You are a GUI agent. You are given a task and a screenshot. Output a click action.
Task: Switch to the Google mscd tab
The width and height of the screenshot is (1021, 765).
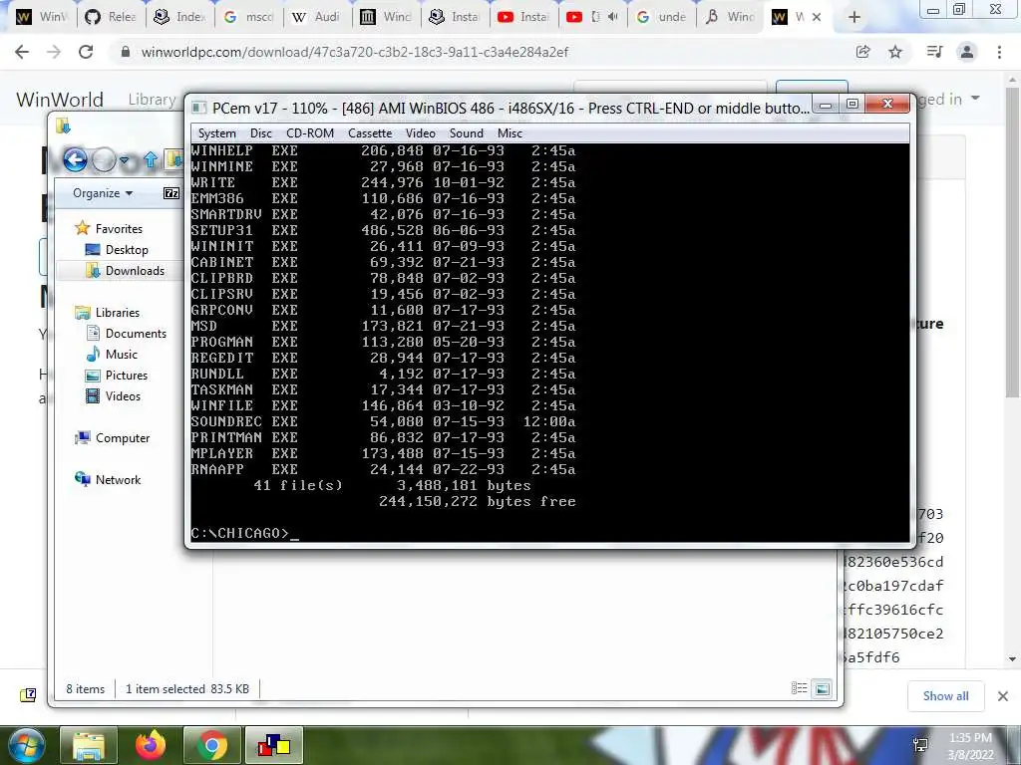pyautogui.click(x=248, y=17)
